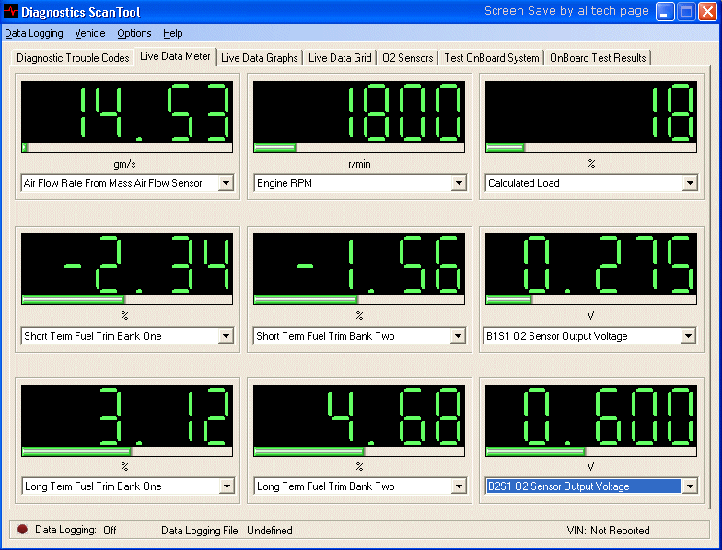Expand Short Term Fuel Trim Bank One dropdown
Viewport: 722px width, 550px height.
[226, 336]
